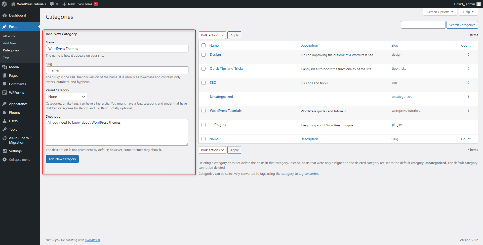Expand the Screen Options panel
The height and width of the screenshot is (245, 483).
coord(440,12)
